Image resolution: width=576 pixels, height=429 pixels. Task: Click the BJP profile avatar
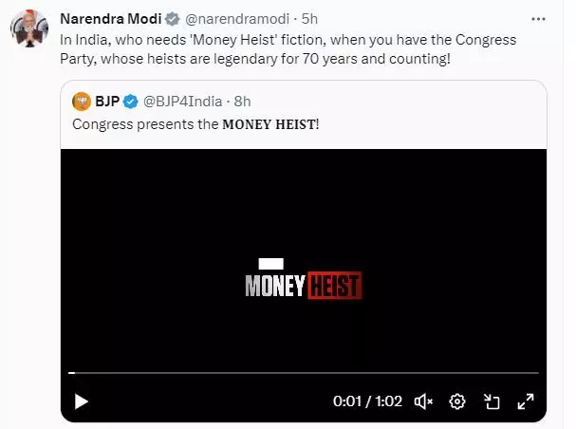pyautogui.click(x=84, y=101)
